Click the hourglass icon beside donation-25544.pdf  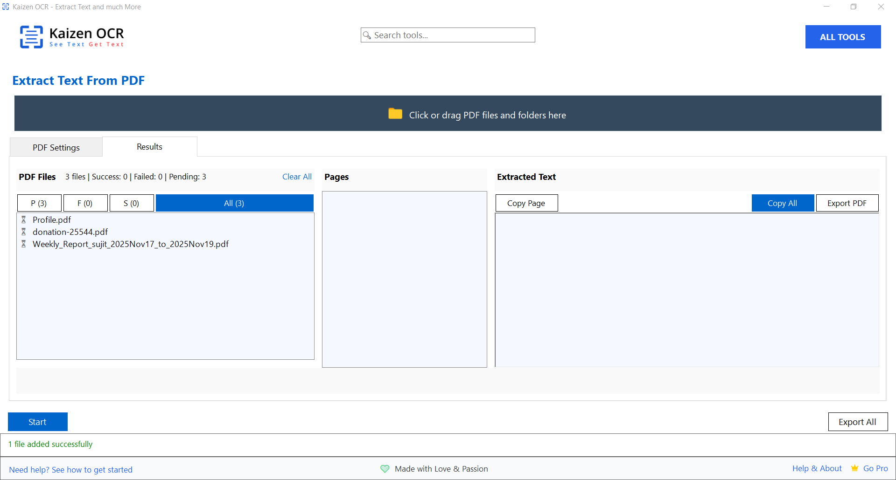23,232
